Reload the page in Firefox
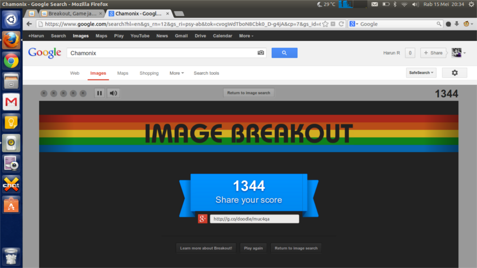This screenshot has height=268, width=477. point(341,24)
